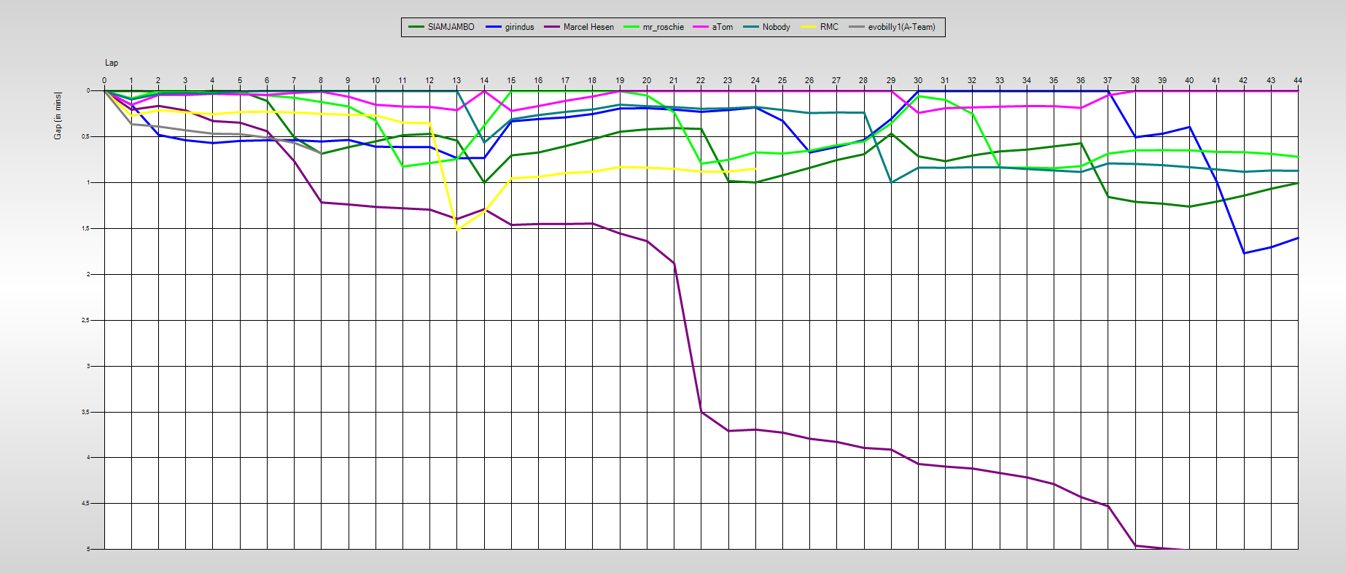Click lap 13 label on top axis
This screenshot has height=573, width=1346.
[x=456, y=80]
